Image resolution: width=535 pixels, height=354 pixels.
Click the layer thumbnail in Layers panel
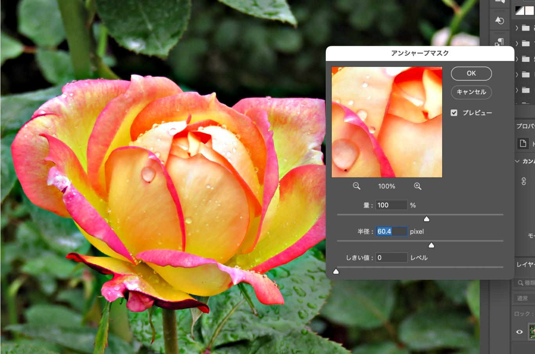[x=532, y=331]
